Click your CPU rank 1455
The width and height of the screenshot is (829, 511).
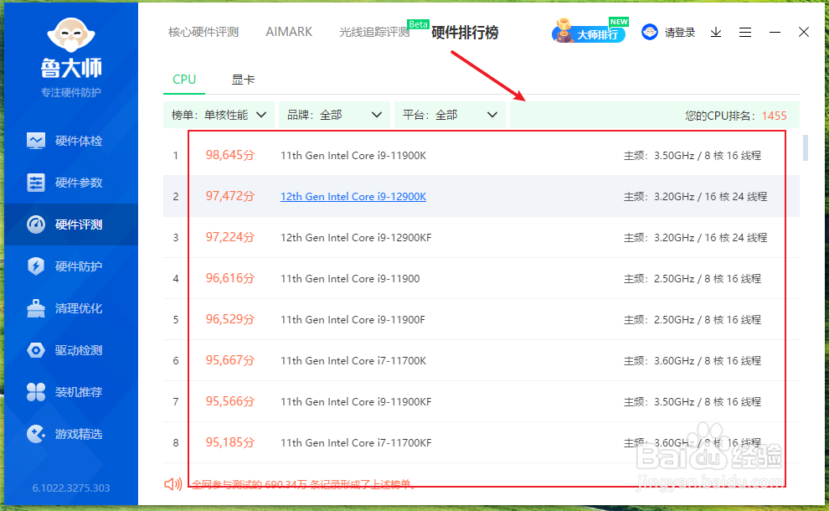click(x=774, y=116)
